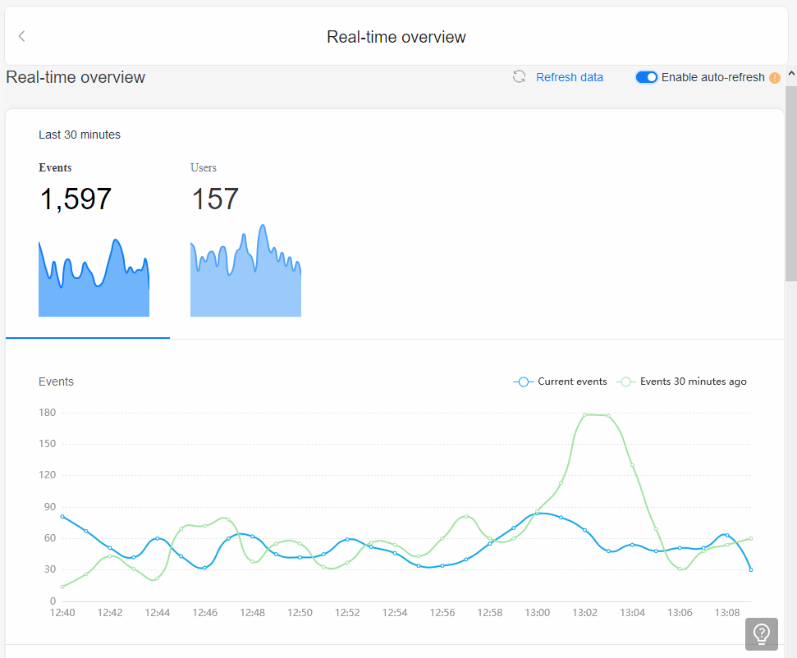The height and width of the screenshot is (658, 797).
Task: Click the blue data point at 12:40
Action: pos(62,517)
